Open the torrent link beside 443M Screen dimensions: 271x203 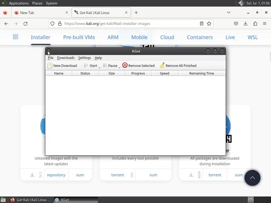215,175
